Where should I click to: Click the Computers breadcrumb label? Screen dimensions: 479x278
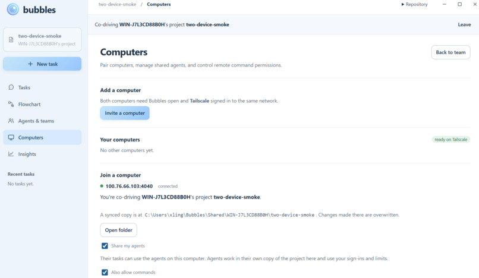click(159, 4)
